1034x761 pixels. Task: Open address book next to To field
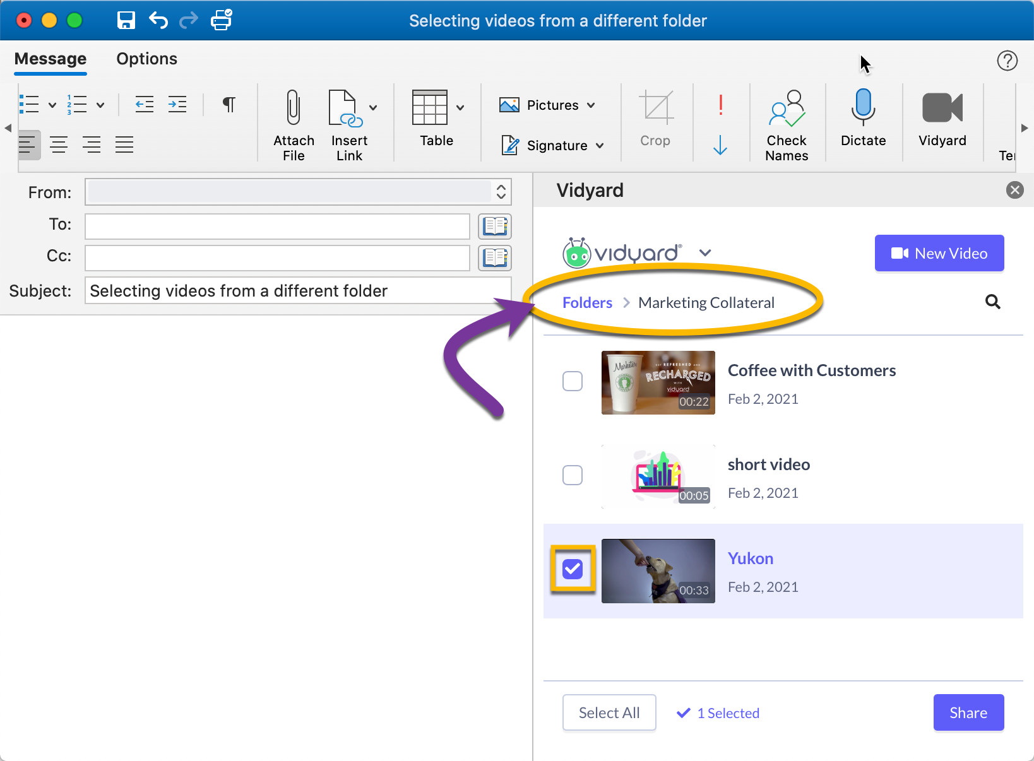pyautogui.click(x=495, y=227)
